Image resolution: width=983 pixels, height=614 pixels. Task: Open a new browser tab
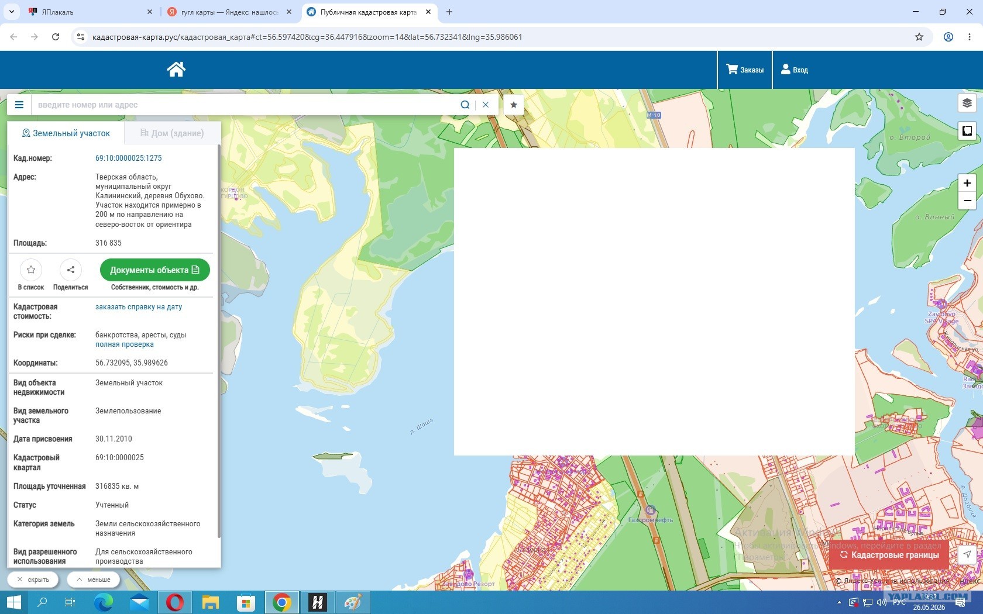pyautogui.click(x=449, y=12)
